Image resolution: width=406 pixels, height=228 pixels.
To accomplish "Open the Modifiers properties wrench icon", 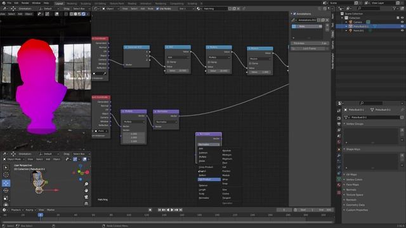I will [339, 155].
